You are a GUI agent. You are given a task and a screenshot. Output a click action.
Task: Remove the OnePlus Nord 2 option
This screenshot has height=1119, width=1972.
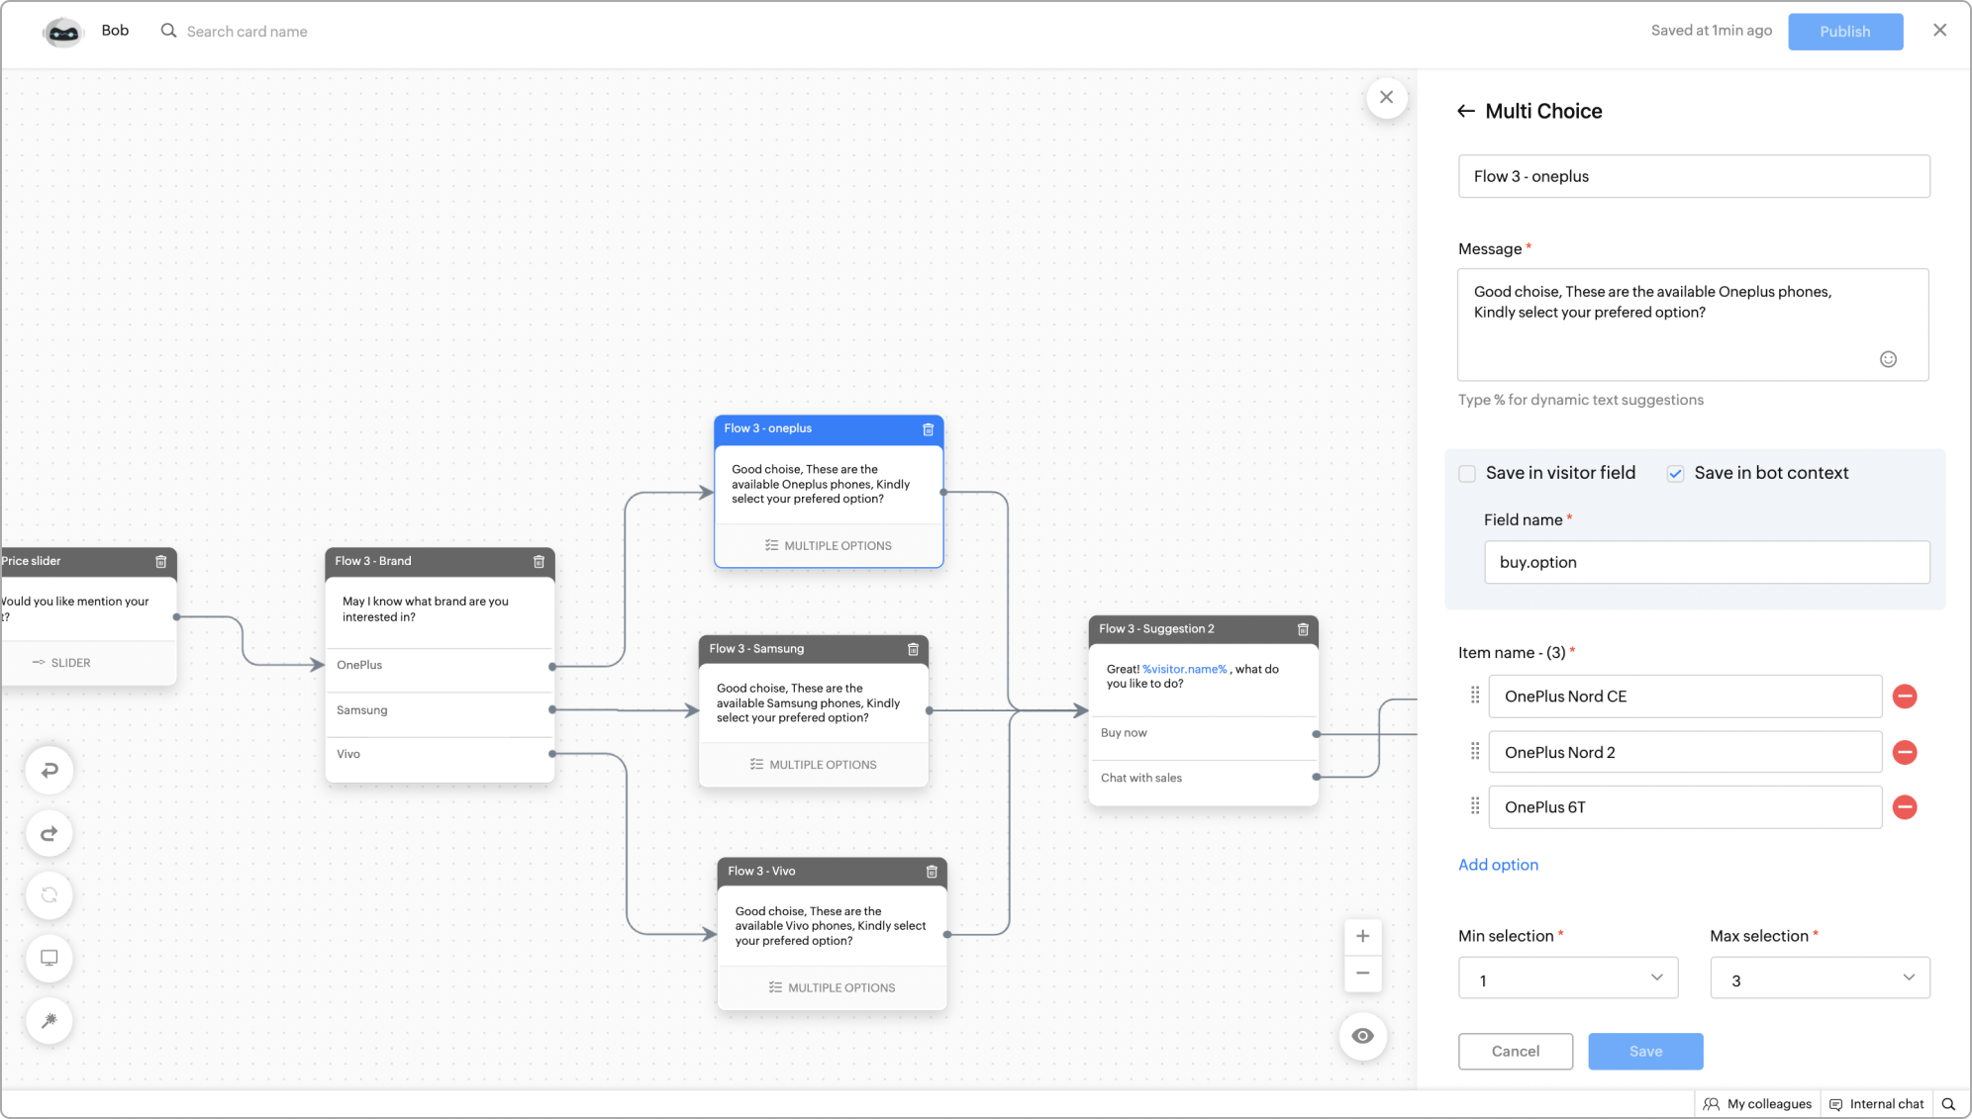(1905, 752)
